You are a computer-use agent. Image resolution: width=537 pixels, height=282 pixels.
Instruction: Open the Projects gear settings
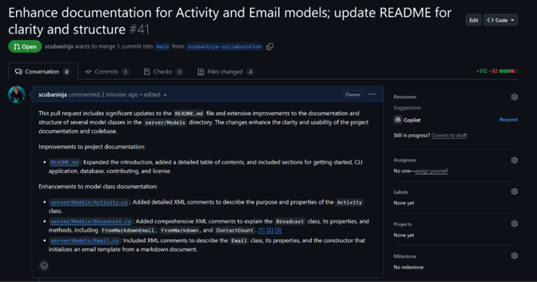[x=514, y=224]
